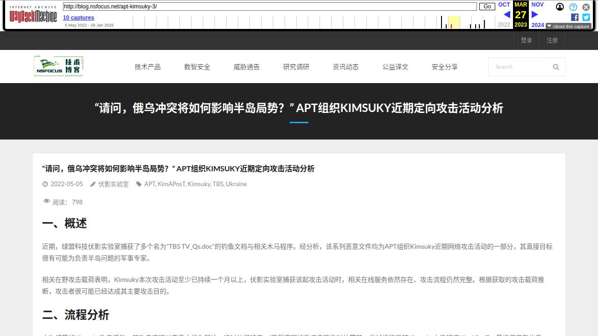598x336 pixels.
Task: Open Wayback user account icon
Action: point(560,7)
